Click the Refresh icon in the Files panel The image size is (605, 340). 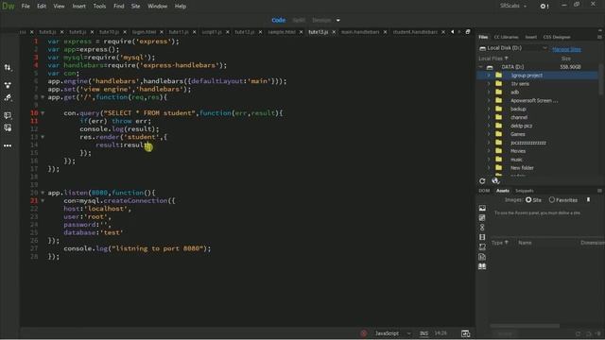pos(482,180)
